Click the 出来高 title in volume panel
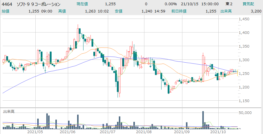Screen dimensions: 263x134 click(9, 111)
